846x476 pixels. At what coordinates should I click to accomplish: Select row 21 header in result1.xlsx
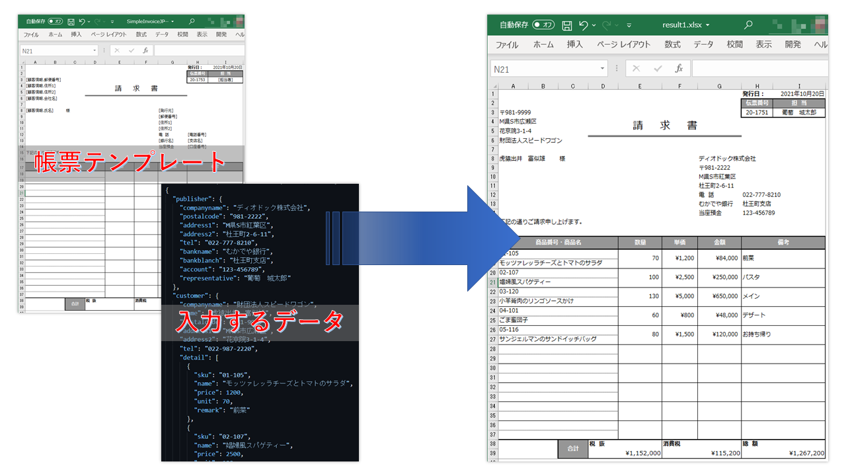pyautogui.click(x=492, y=282)
